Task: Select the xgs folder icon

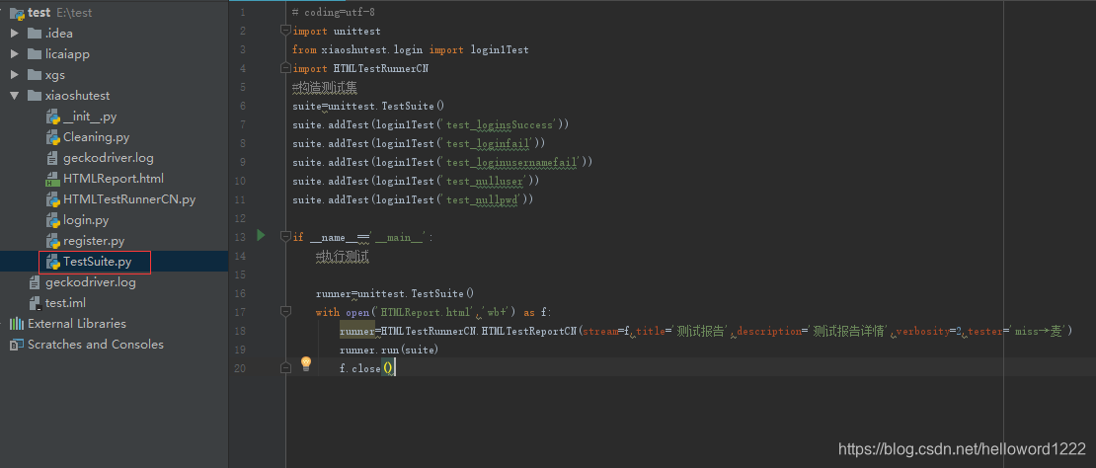Action: (35, 75)
